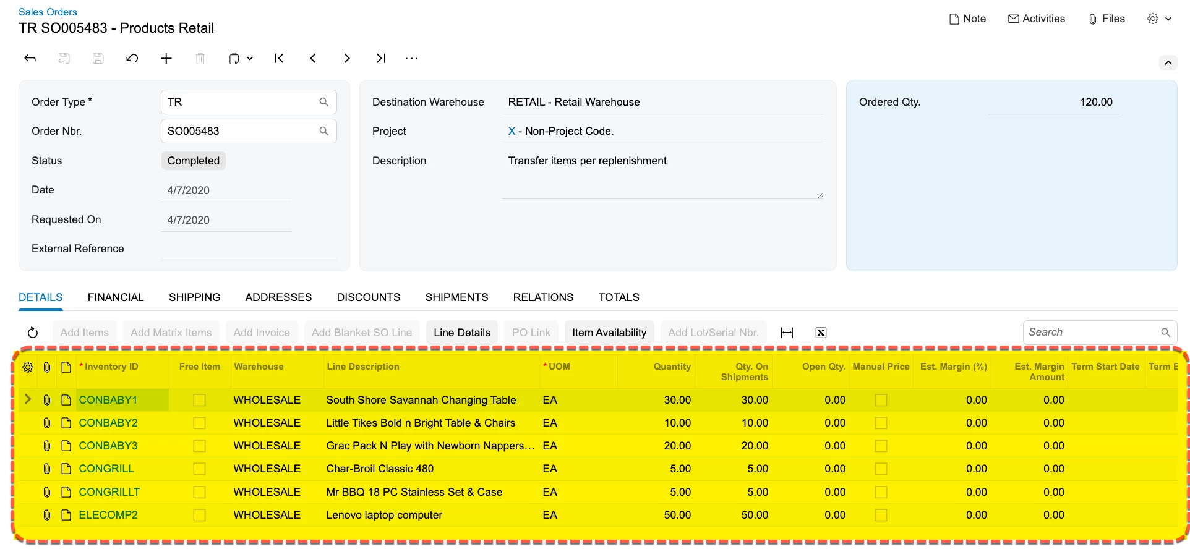Click the Description text area
The width and height of the screenshot is (1190, 557).
662,175
